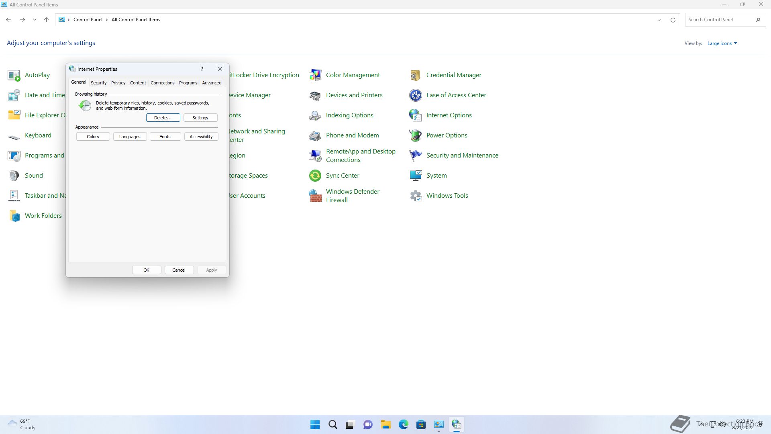Switch to the Security tab
Viewport: 771px width, 434px height.
click(x=98, y=83)
